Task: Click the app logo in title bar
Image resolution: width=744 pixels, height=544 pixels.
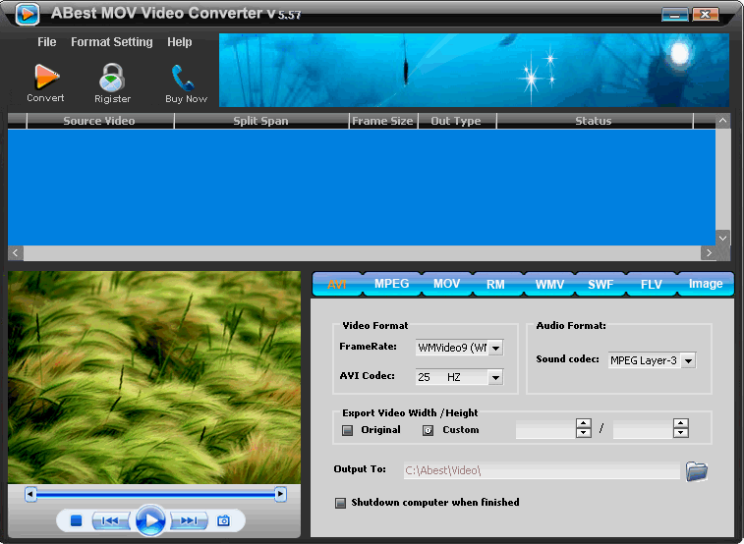Action: [x=28, y=14]
